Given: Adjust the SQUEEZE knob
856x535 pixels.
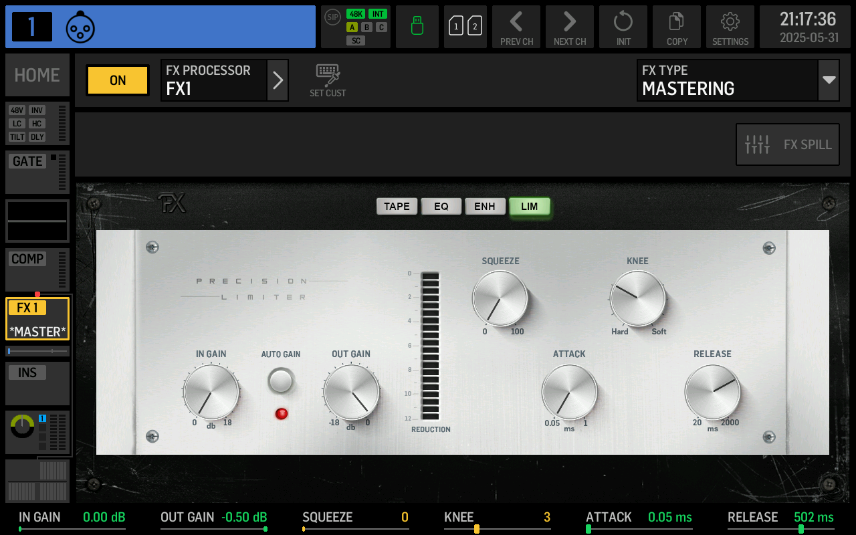Looking at the screenshot, I should click(500, 299).
